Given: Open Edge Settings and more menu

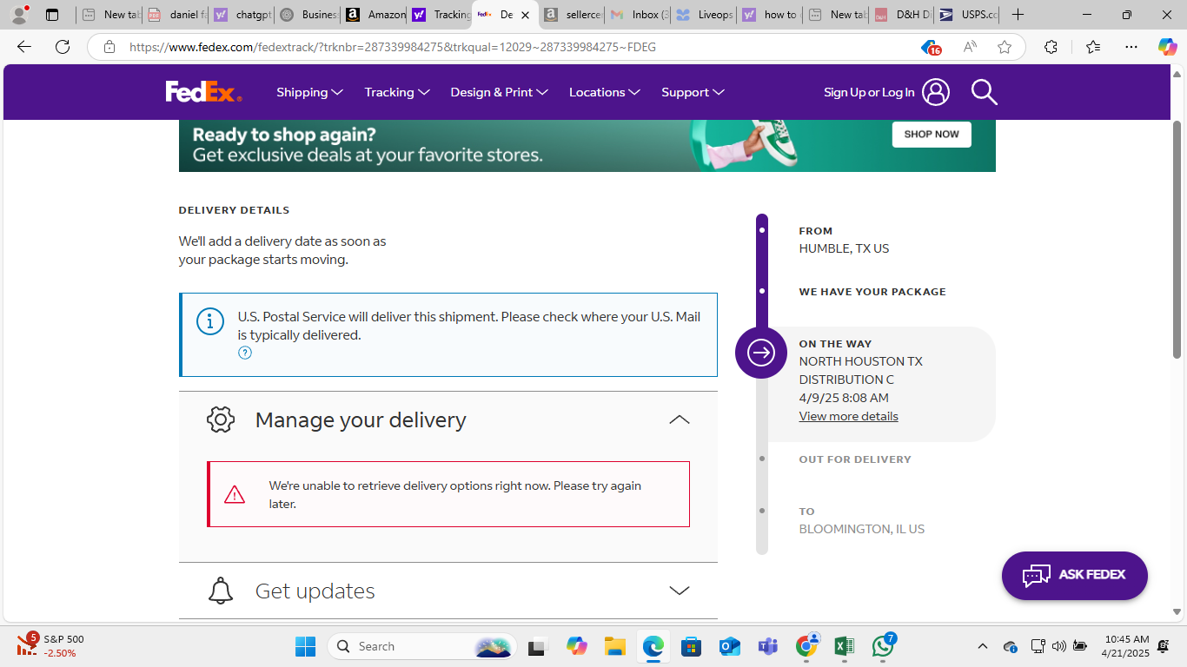Looking at the screenshot, I should 1131,47.
